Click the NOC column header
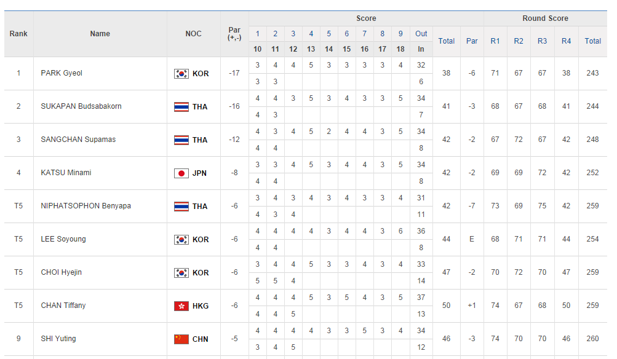617x359 pixels. pyautogui.click(x=193, y=34)
